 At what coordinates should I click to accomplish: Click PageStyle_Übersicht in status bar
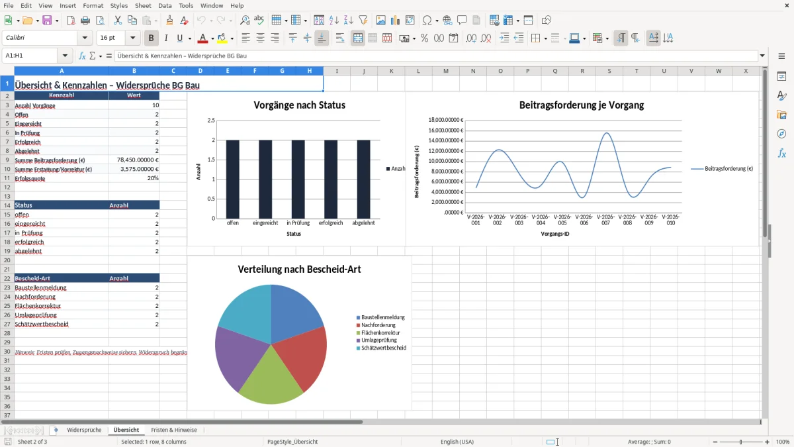tap(292, 442)
